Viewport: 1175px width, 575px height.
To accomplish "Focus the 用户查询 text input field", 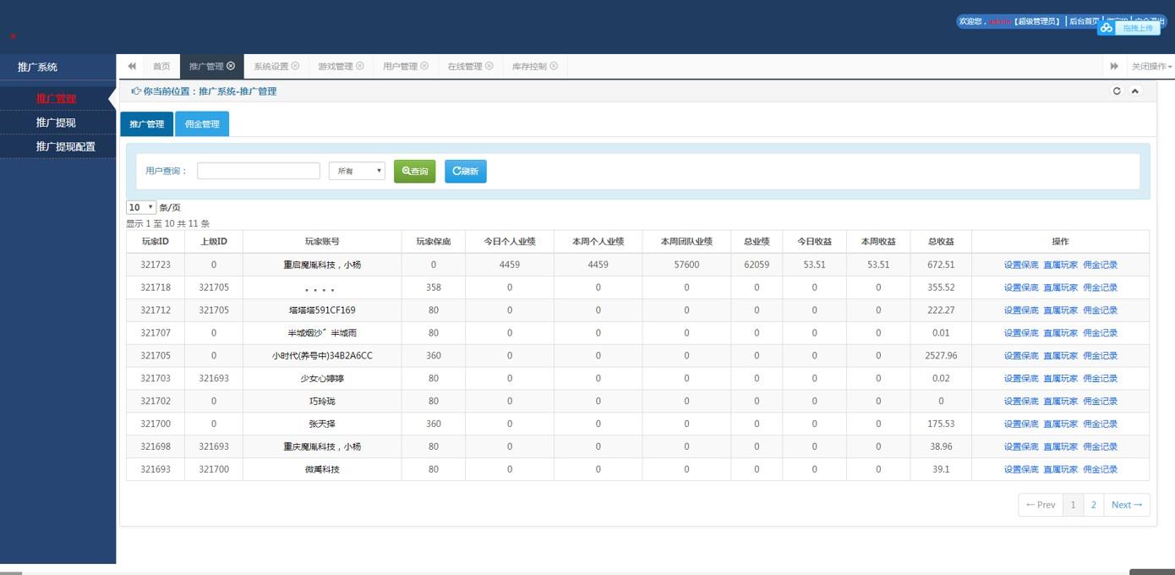I will tap(259, 171).
